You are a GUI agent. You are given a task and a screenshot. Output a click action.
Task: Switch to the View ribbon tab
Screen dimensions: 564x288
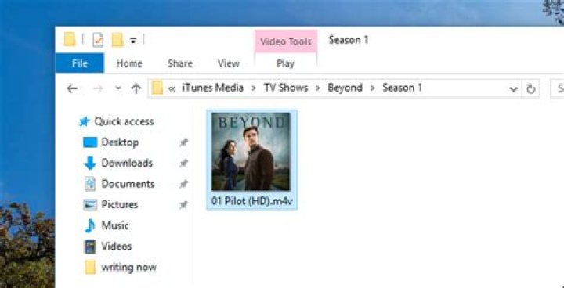[x=229, y=63]
